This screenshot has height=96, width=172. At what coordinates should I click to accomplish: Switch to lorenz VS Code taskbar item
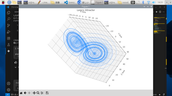click(x=70, y=2)
